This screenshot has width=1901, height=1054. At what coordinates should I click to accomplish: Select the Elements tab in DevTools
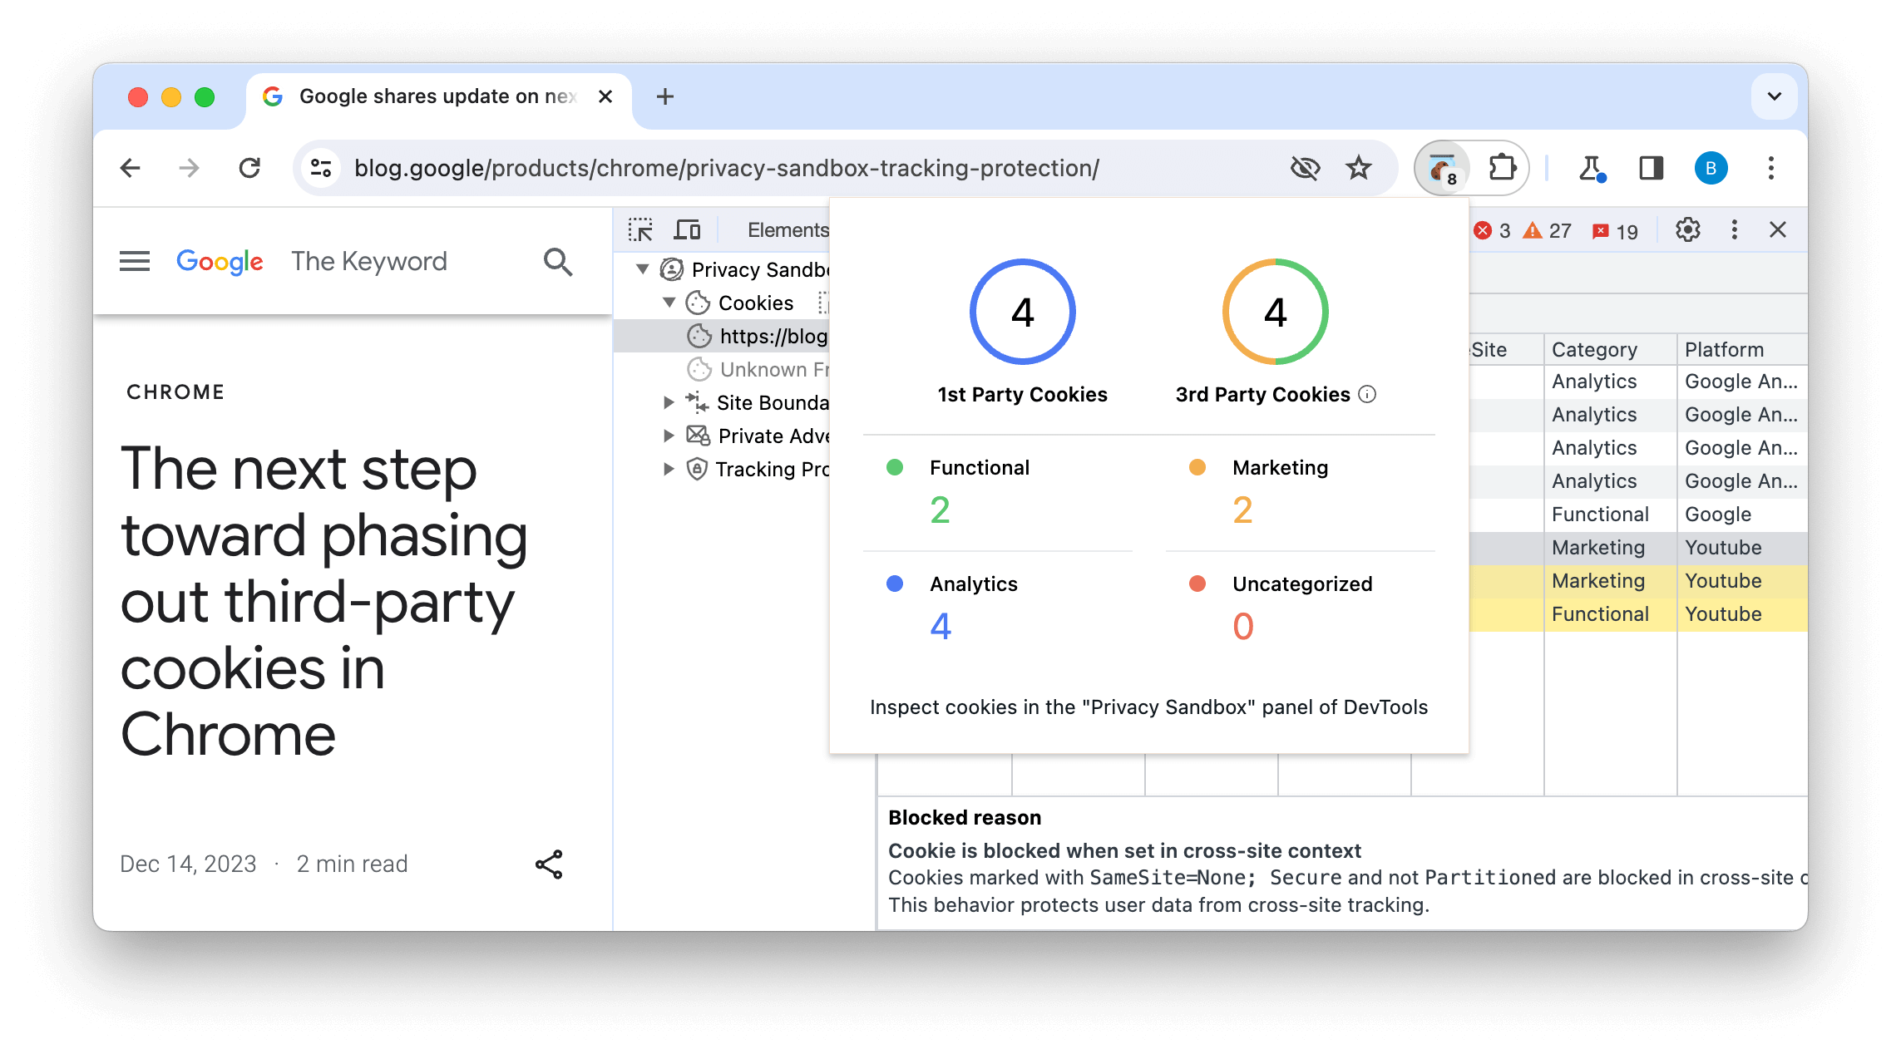786,229
